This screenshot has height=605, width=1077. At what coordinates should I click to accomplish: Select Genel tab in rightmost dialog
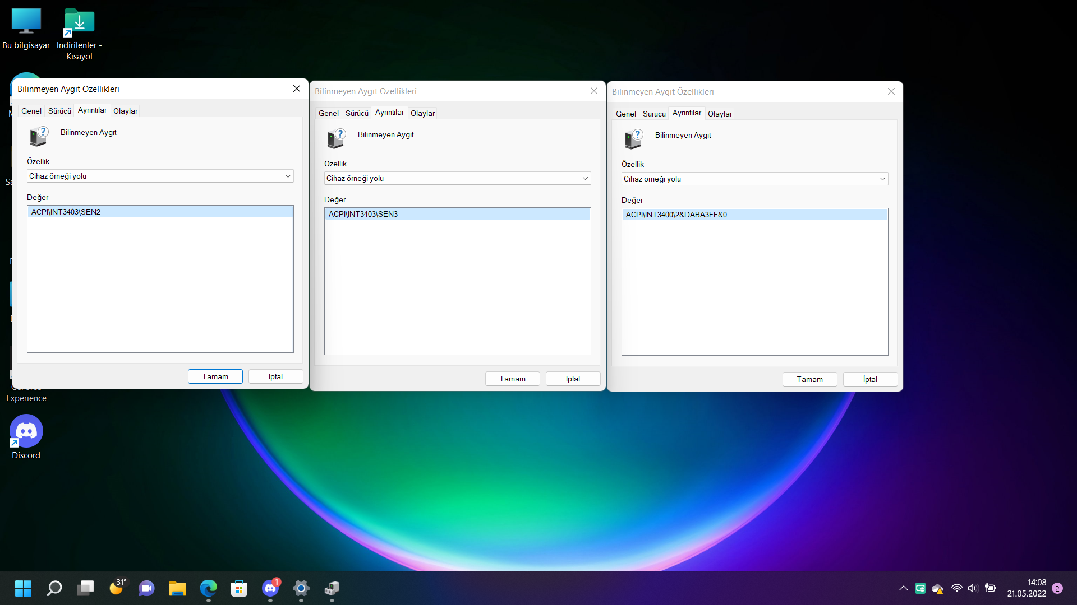[625, 114]
